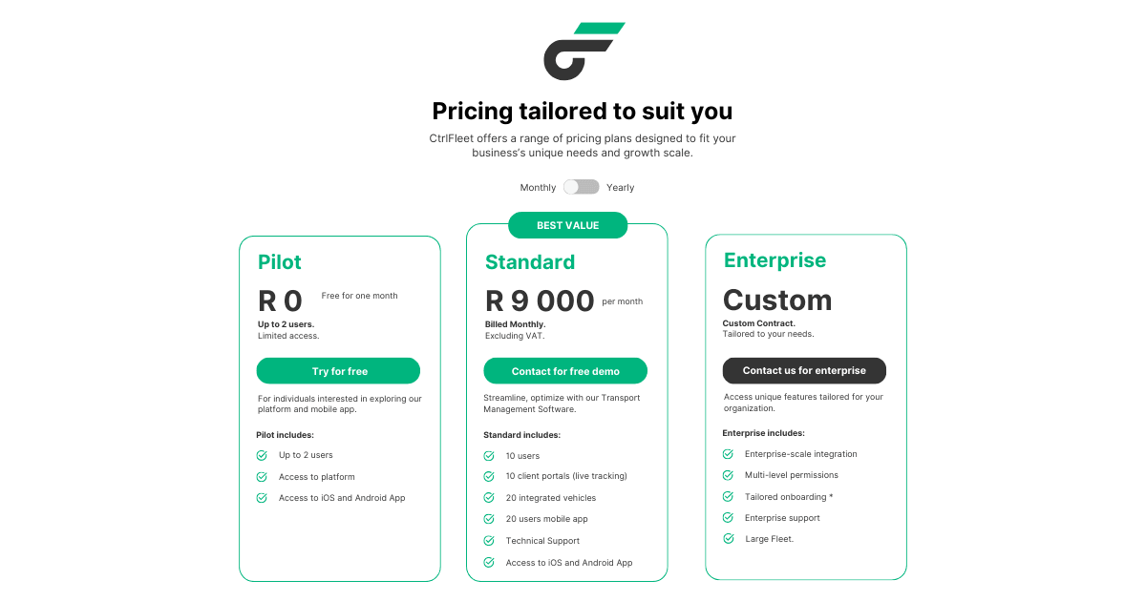Click the checkmark beside "Tailored onboarding *"
The image size is (1146, 601).
coord(728,496)
